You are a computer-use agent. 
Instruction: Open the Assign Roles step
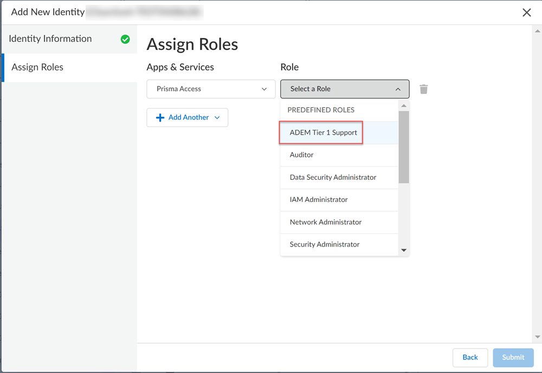(37, 67)
